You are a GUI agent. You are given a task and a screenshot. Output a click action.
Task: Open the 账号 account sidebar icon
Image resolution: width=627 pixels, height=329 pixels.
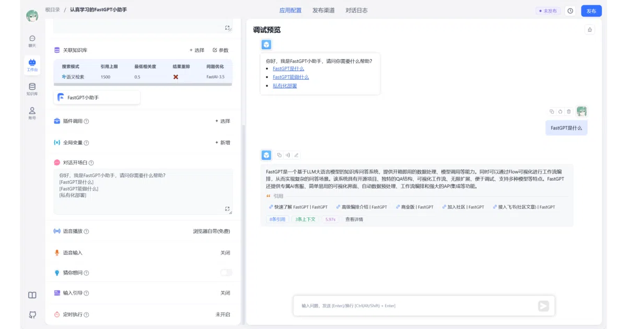pos(32,113)
